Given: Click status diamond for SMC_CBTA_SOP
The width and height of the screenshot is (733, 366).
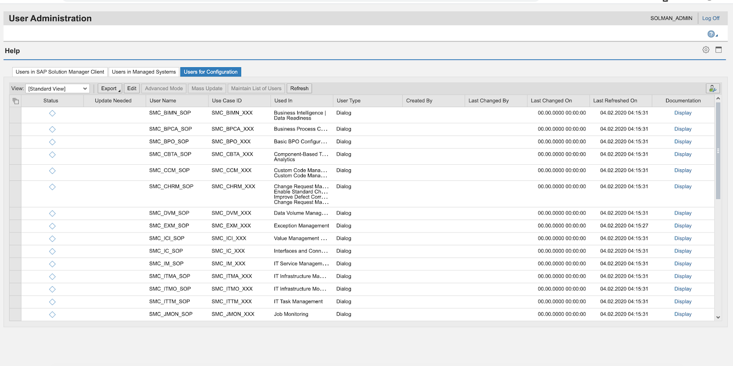Looking at the screenshot, I should pos(52,155).
